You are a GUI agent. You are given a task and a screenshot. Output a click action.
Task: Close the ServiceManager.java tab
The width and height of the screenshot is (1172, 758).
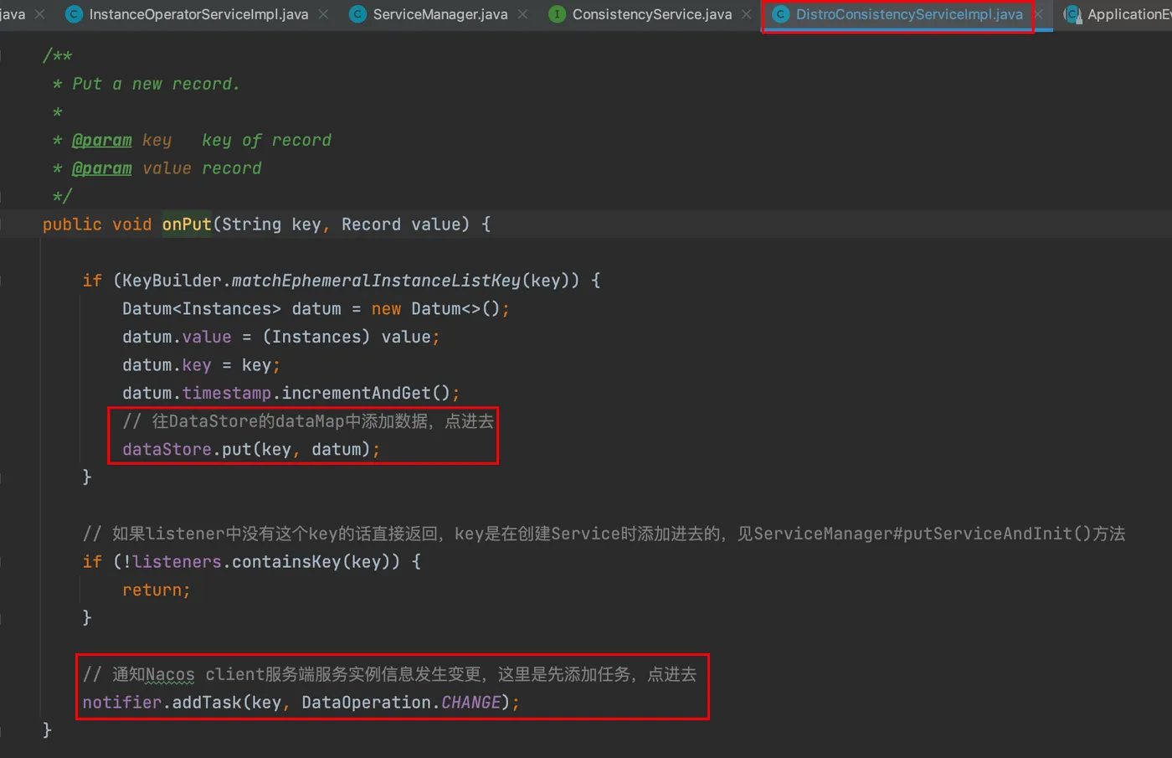click(x=522, y=14)
